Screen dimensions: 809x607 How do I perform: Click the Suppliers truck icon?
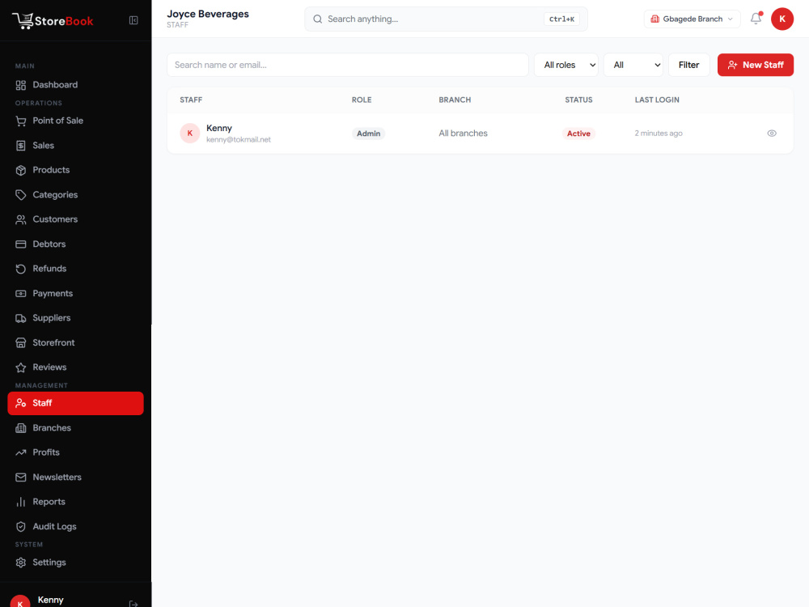[21, 318]
